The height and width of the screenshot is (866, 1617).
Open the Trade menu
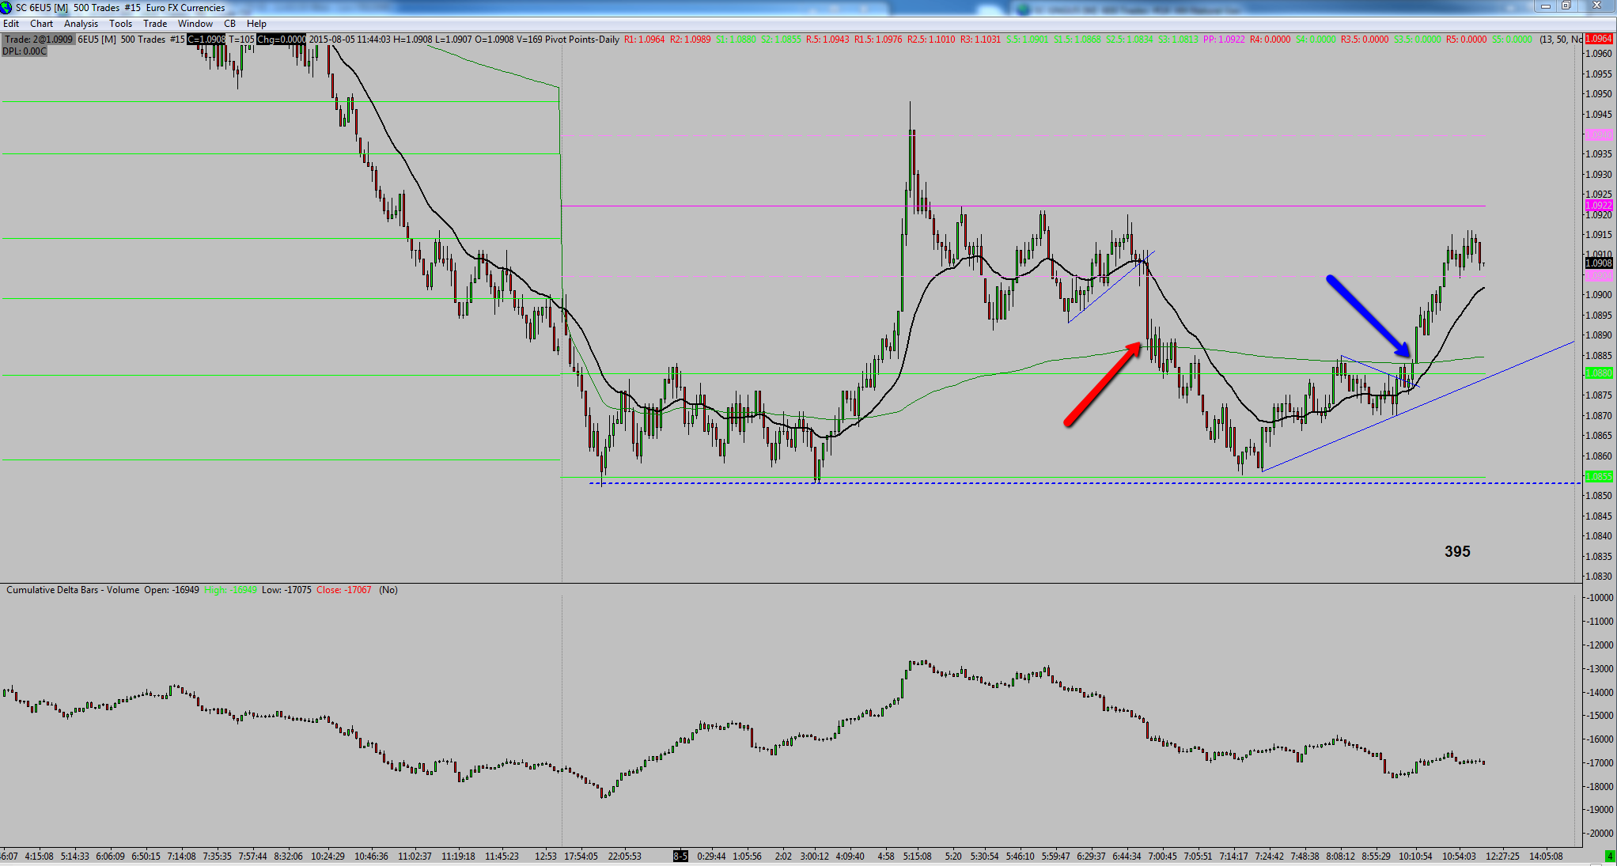(155, 24)
